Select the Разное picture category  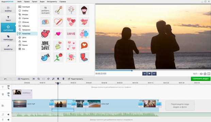click(x=27, y=45)
